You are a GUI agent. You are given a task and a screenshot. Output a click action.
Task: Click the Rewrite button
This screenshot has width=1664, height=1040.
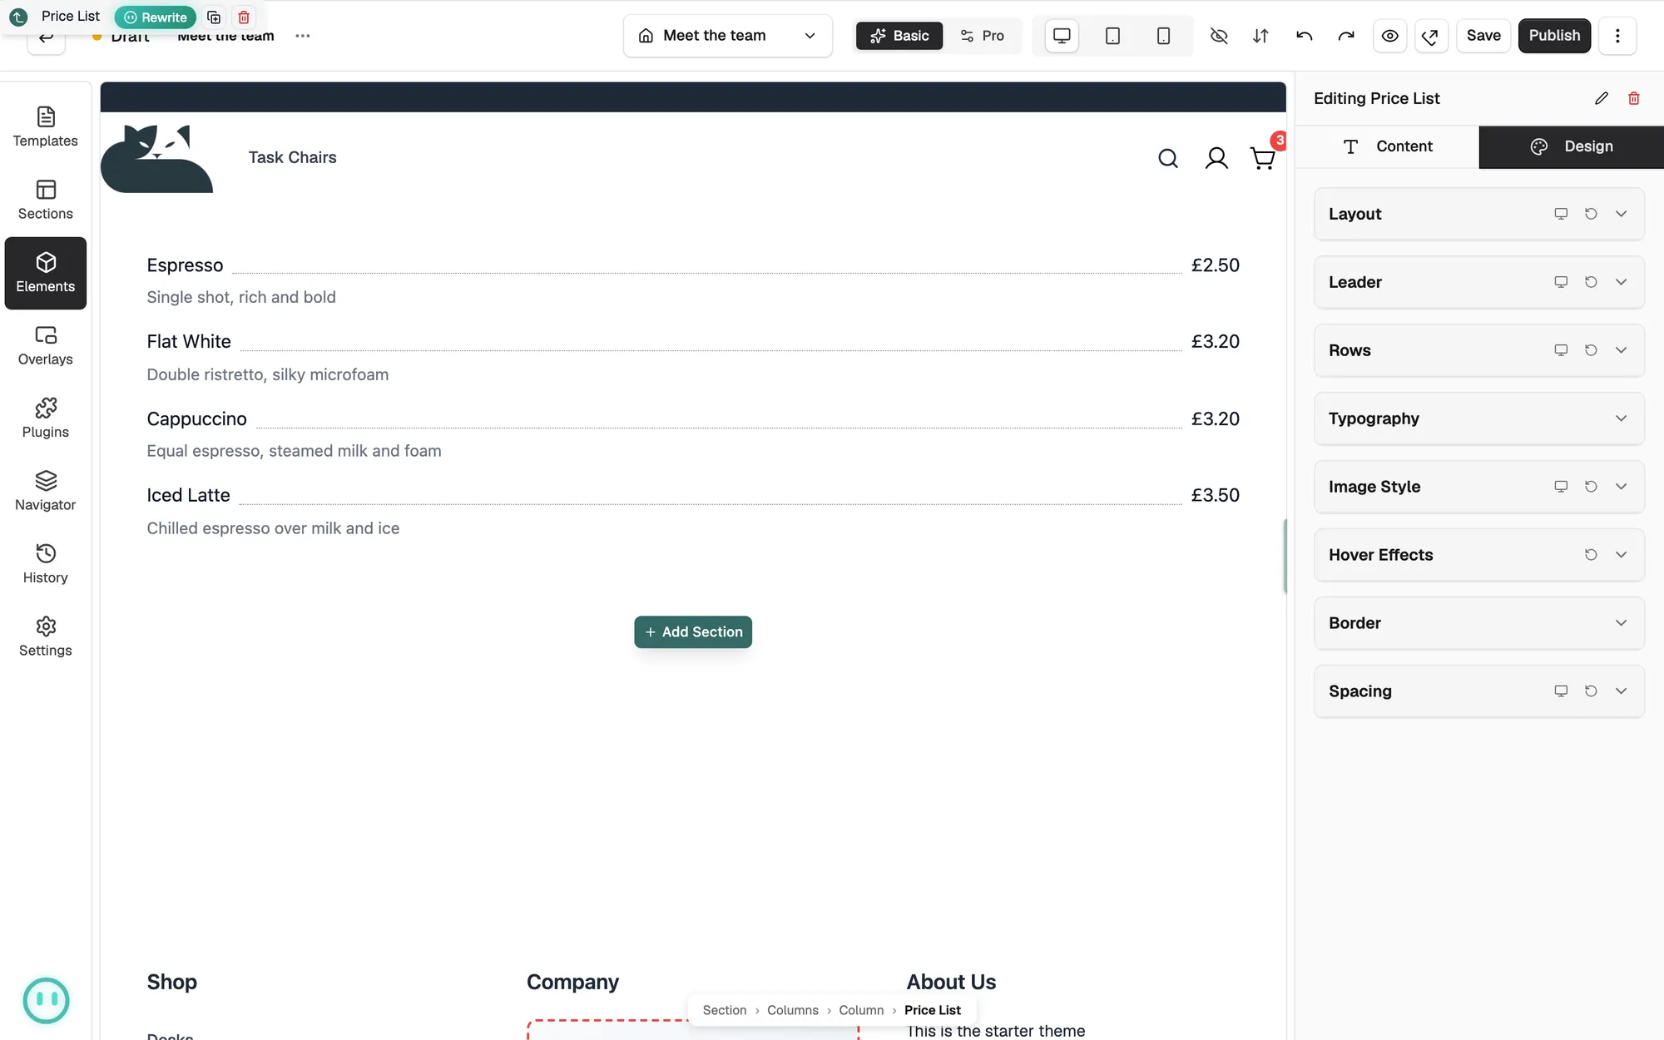[x=156, y=17]
